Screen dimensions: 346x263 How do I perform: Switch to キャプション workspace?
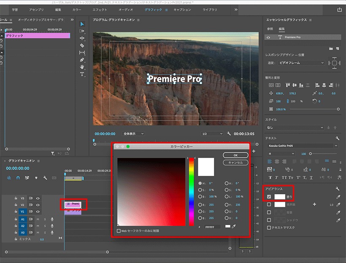[x=182, y=10]
